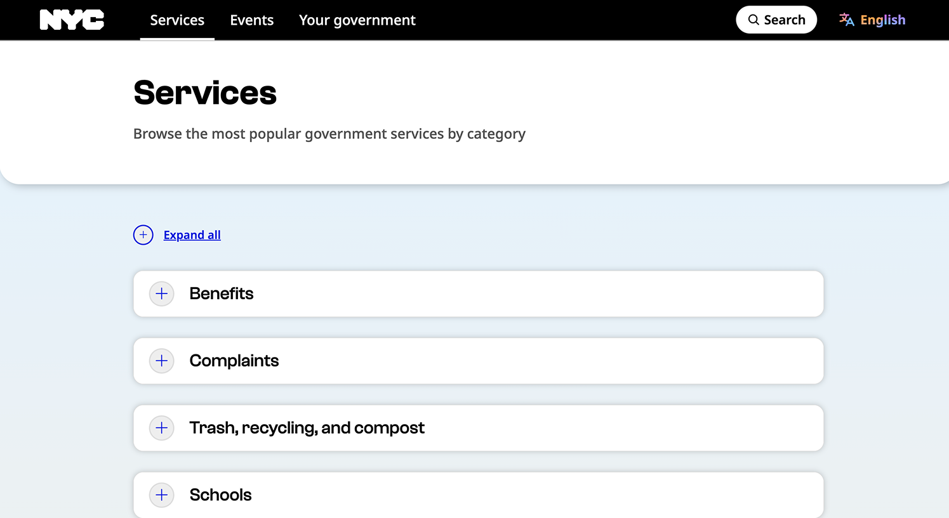Viewport: 949px width, 518px height.
Task: Click the plus icon on the Complaints card
Action: (161, 361)
